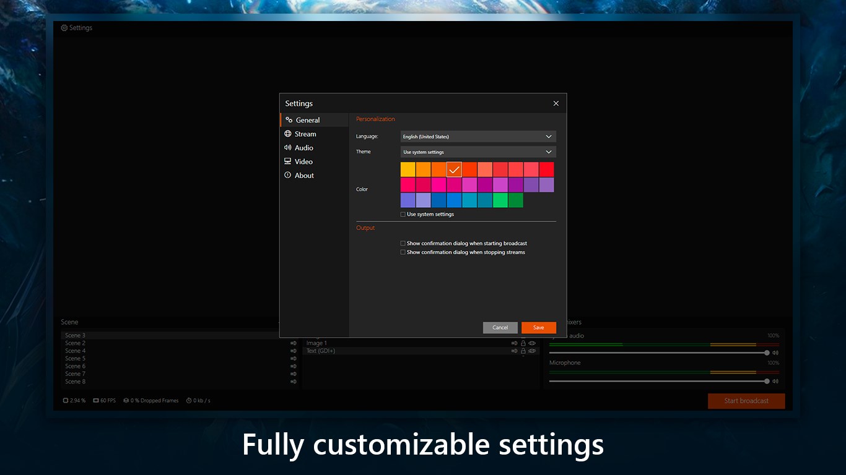The width and height of the screenshot is (846, 475).
Task: Cancel the Settings dialog
Action: click(500, 328)
